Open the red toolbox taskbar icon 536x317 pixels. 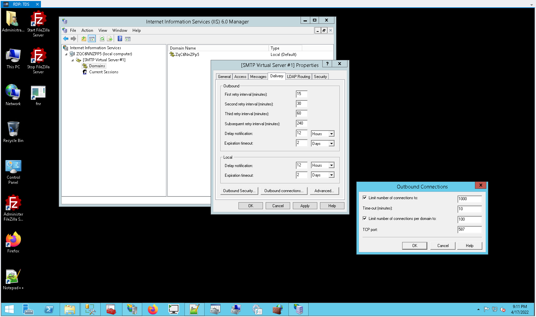pyautogui.click(x=111, y=310)
